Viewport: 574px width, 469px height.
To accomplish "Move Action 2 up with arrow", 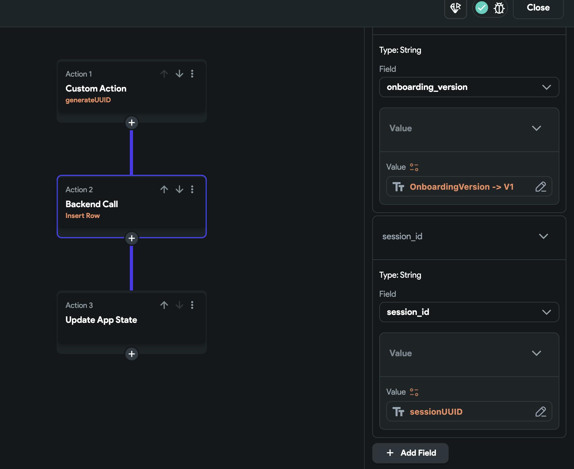I will pyautogui.click(x=164, y=189).
